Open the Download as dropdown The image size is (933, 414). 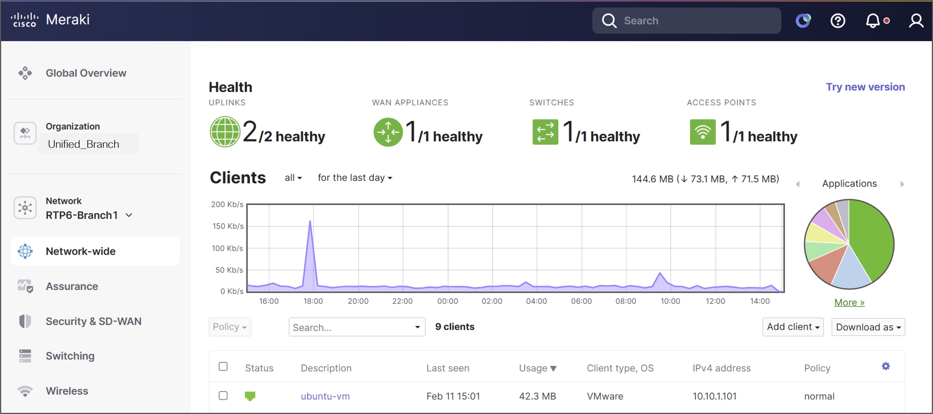pyautogui.click(x=868, y=327)
